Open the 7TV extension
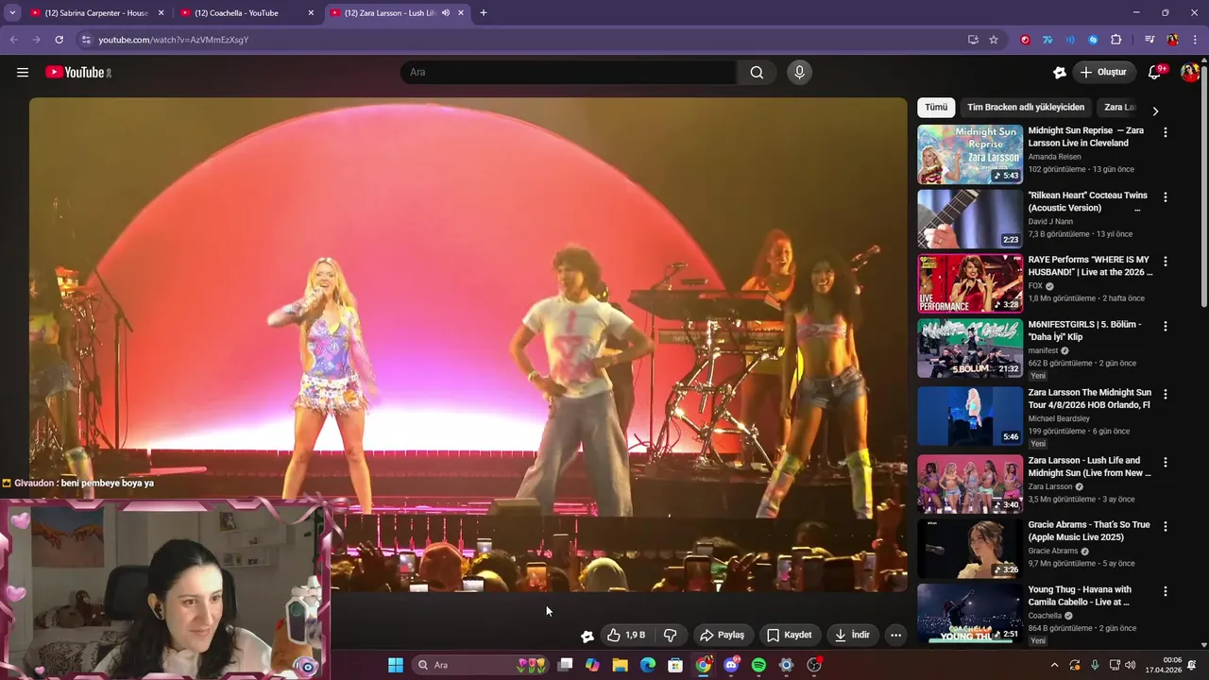The width and height of the screenshot is (1209, 680). tap(1047, 40)
